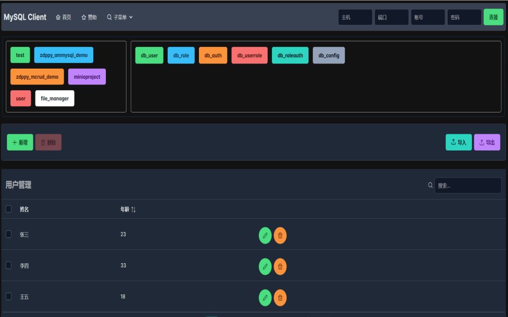This screenshot has height=317, width=508.
Task: Click the search magnifier icon in 用户管理 header
Action: (x=429, y=185)
